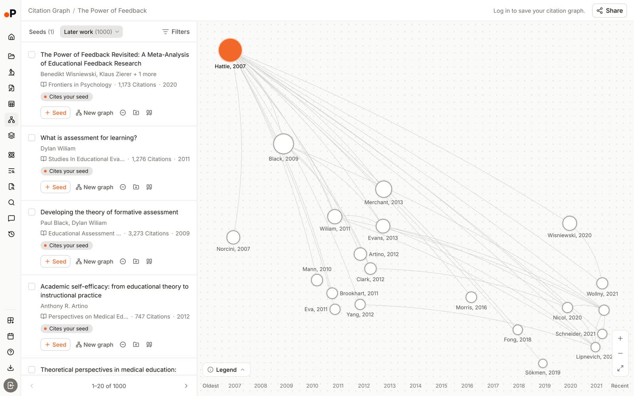634x396 pixels.
Task: Open the Later work (1000) dropdown
Action: click(x=91, y=32)
